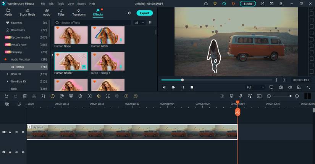Open the Stock Media tab
This screenshot has width=315, height=164.
click(27, 12)
